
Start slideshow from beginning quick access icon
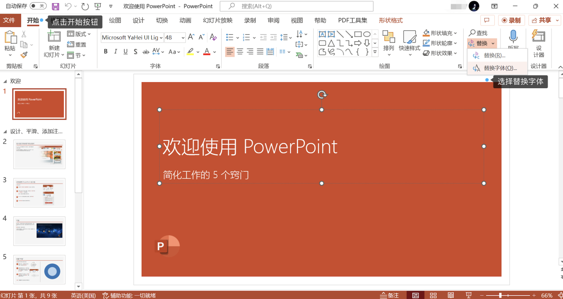point(98,6)
